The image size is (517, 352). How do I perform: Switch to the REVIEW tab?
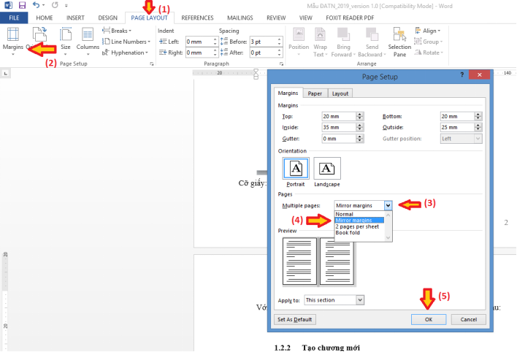[276, 18]
